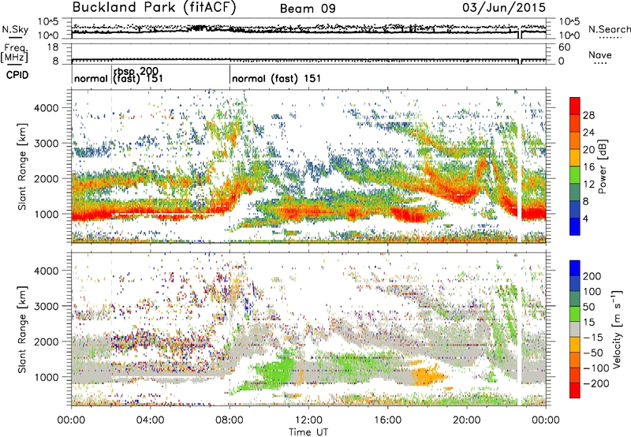631x437 pixels.
Task: Click the 'Power [dB]' colorbar label
Action: 603,166
